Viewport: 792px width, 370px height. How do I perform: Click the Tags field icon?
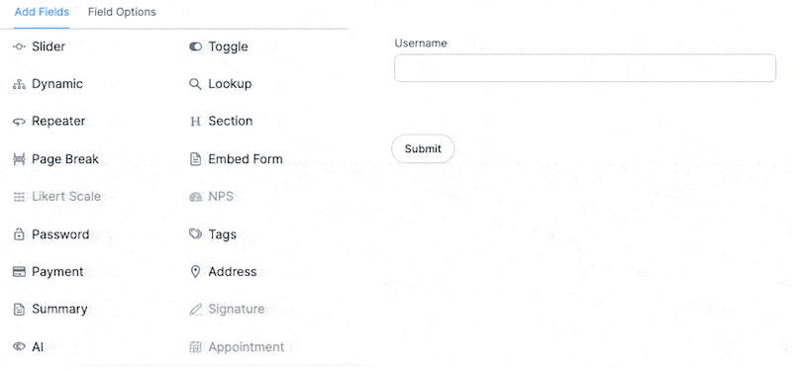point(195,233)
